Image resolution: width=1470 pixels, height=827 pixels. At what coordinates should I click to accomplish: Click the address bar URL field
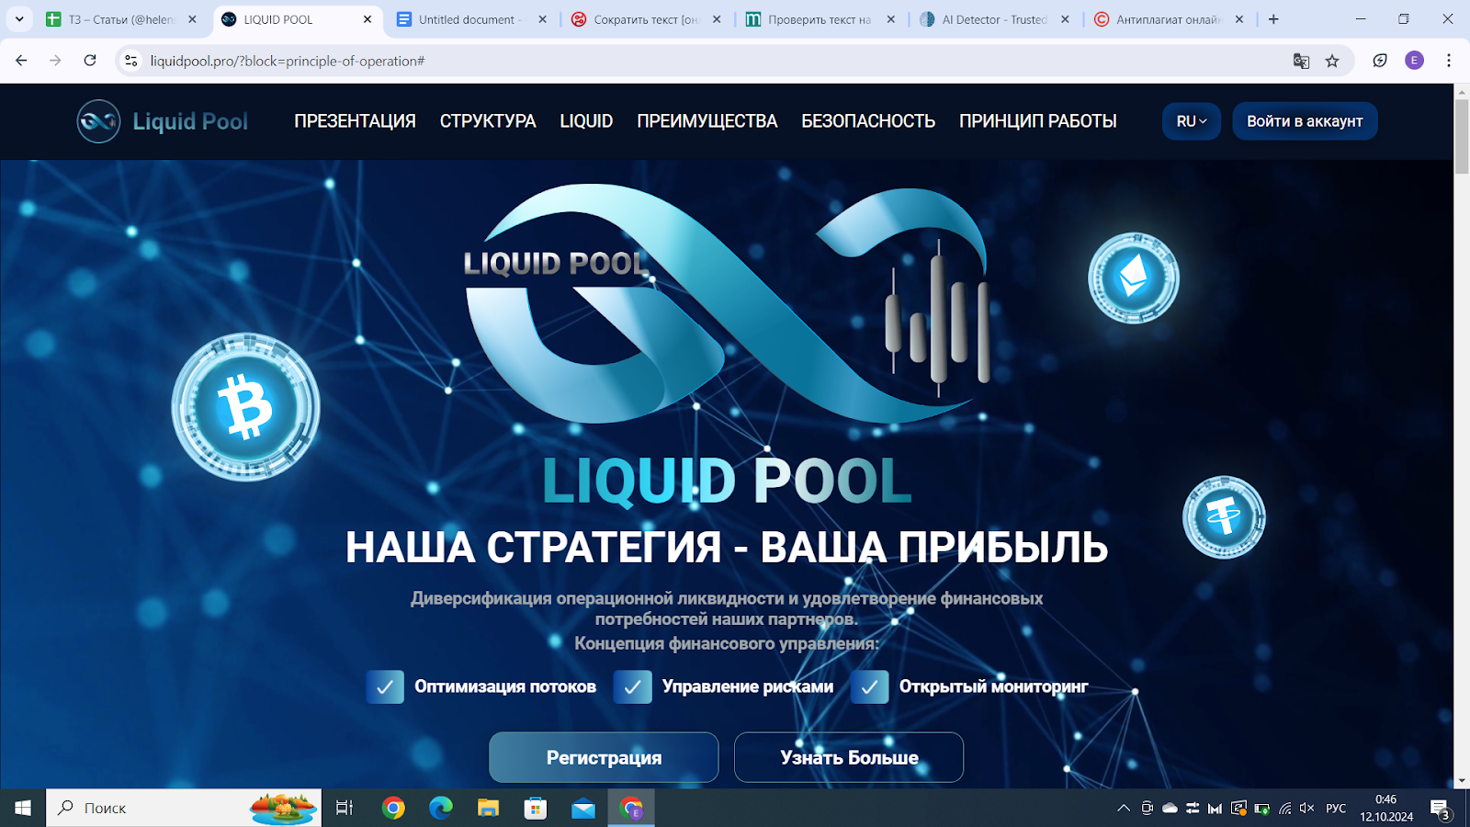[276, 61]
